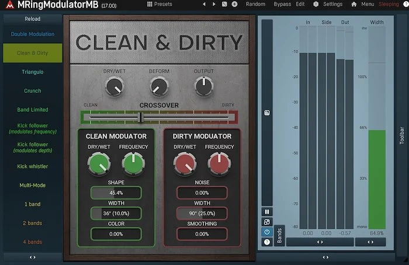Select the 1 band preset
409x265 pixels.
coord(33,204)
